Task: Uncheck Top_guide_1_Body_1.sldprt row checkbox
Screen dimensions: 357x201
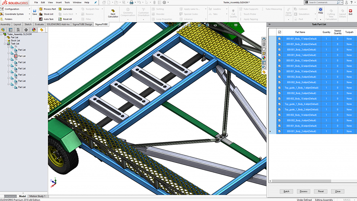Action: point(279,88)
